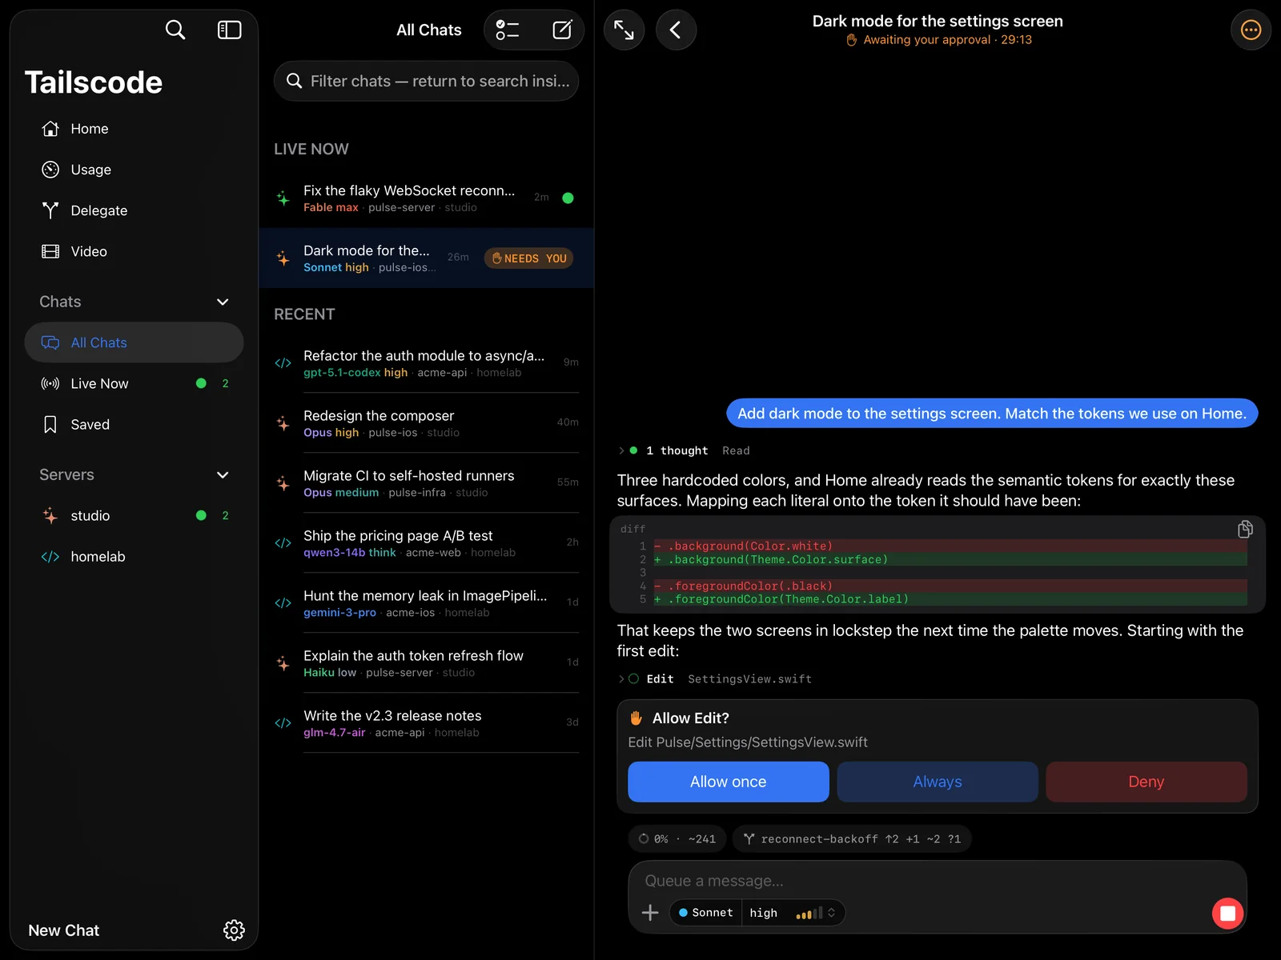The height and width of the screenshot is (960, 1281).
Task: Start a New Chat
Action: pos(64,930)
